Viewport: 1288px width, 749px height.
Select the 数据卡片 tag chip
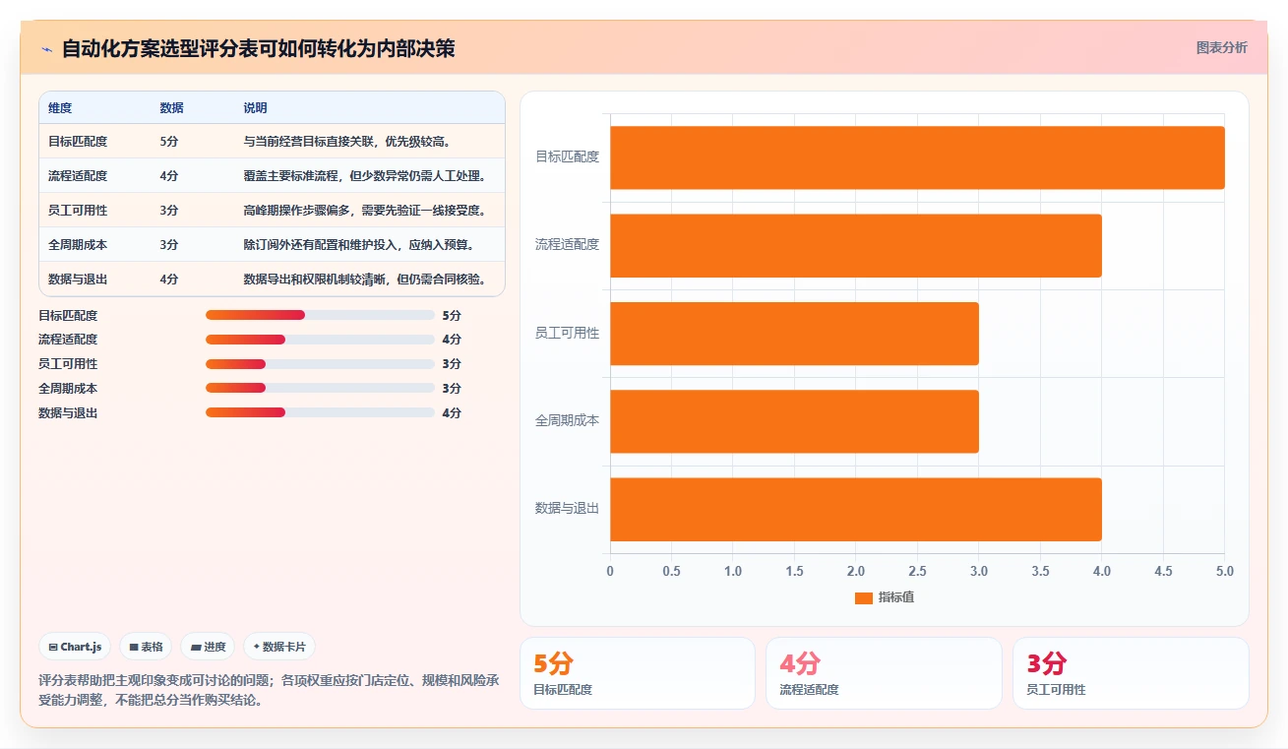pyautogui.click(x=279, y=647)
